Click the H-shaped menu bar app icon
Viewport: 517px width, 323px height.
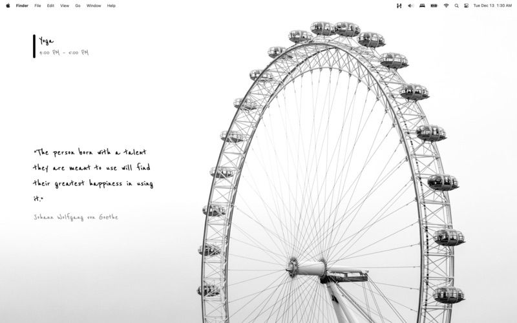tap(399, 6)
